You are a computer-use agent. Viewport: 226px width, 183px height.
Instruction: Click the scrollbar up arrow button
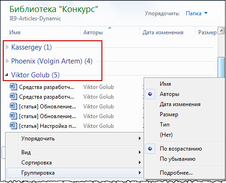tap(221, 31)
